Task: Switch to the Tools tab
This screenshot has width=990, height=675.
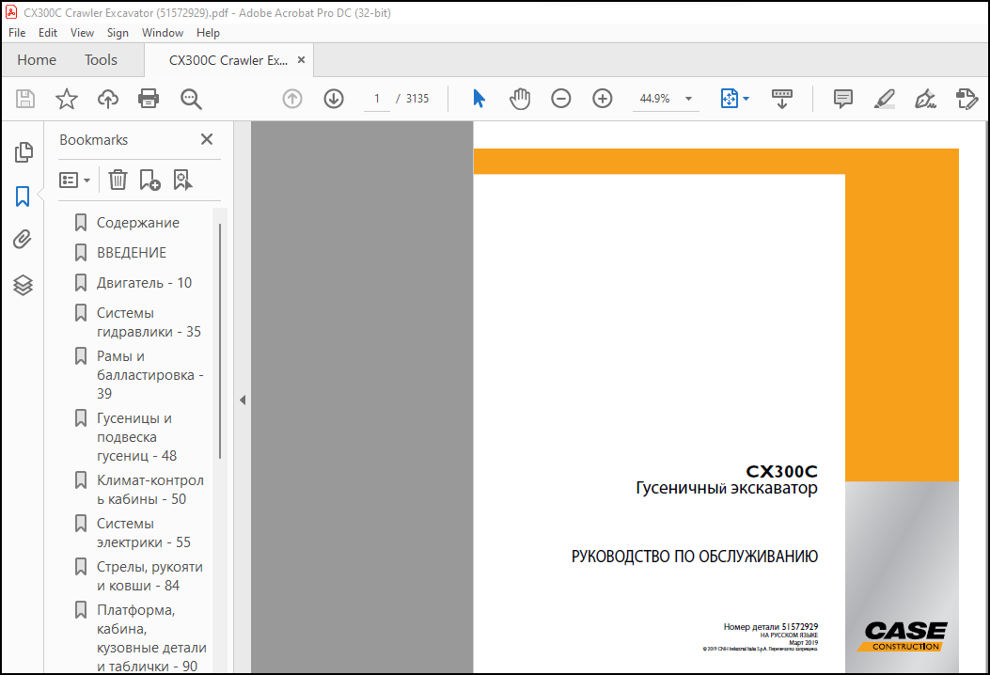Action: click(x=101, y=60)
